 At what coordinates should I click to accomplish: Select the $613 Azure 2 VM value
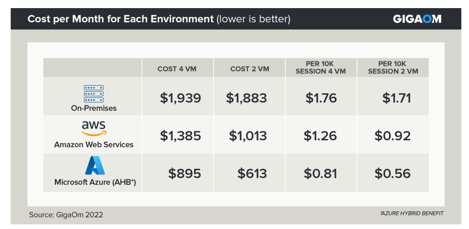[x=252, y=174]
